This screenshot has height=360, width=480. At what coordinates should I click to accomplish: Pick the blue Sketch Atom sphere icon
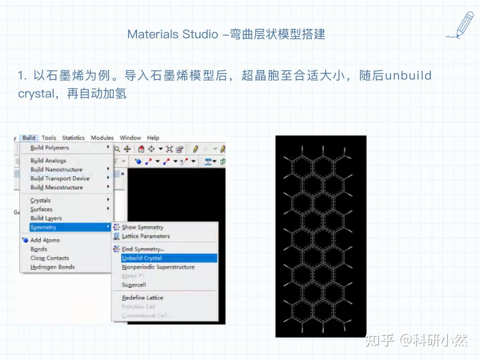tap(138, 161)
